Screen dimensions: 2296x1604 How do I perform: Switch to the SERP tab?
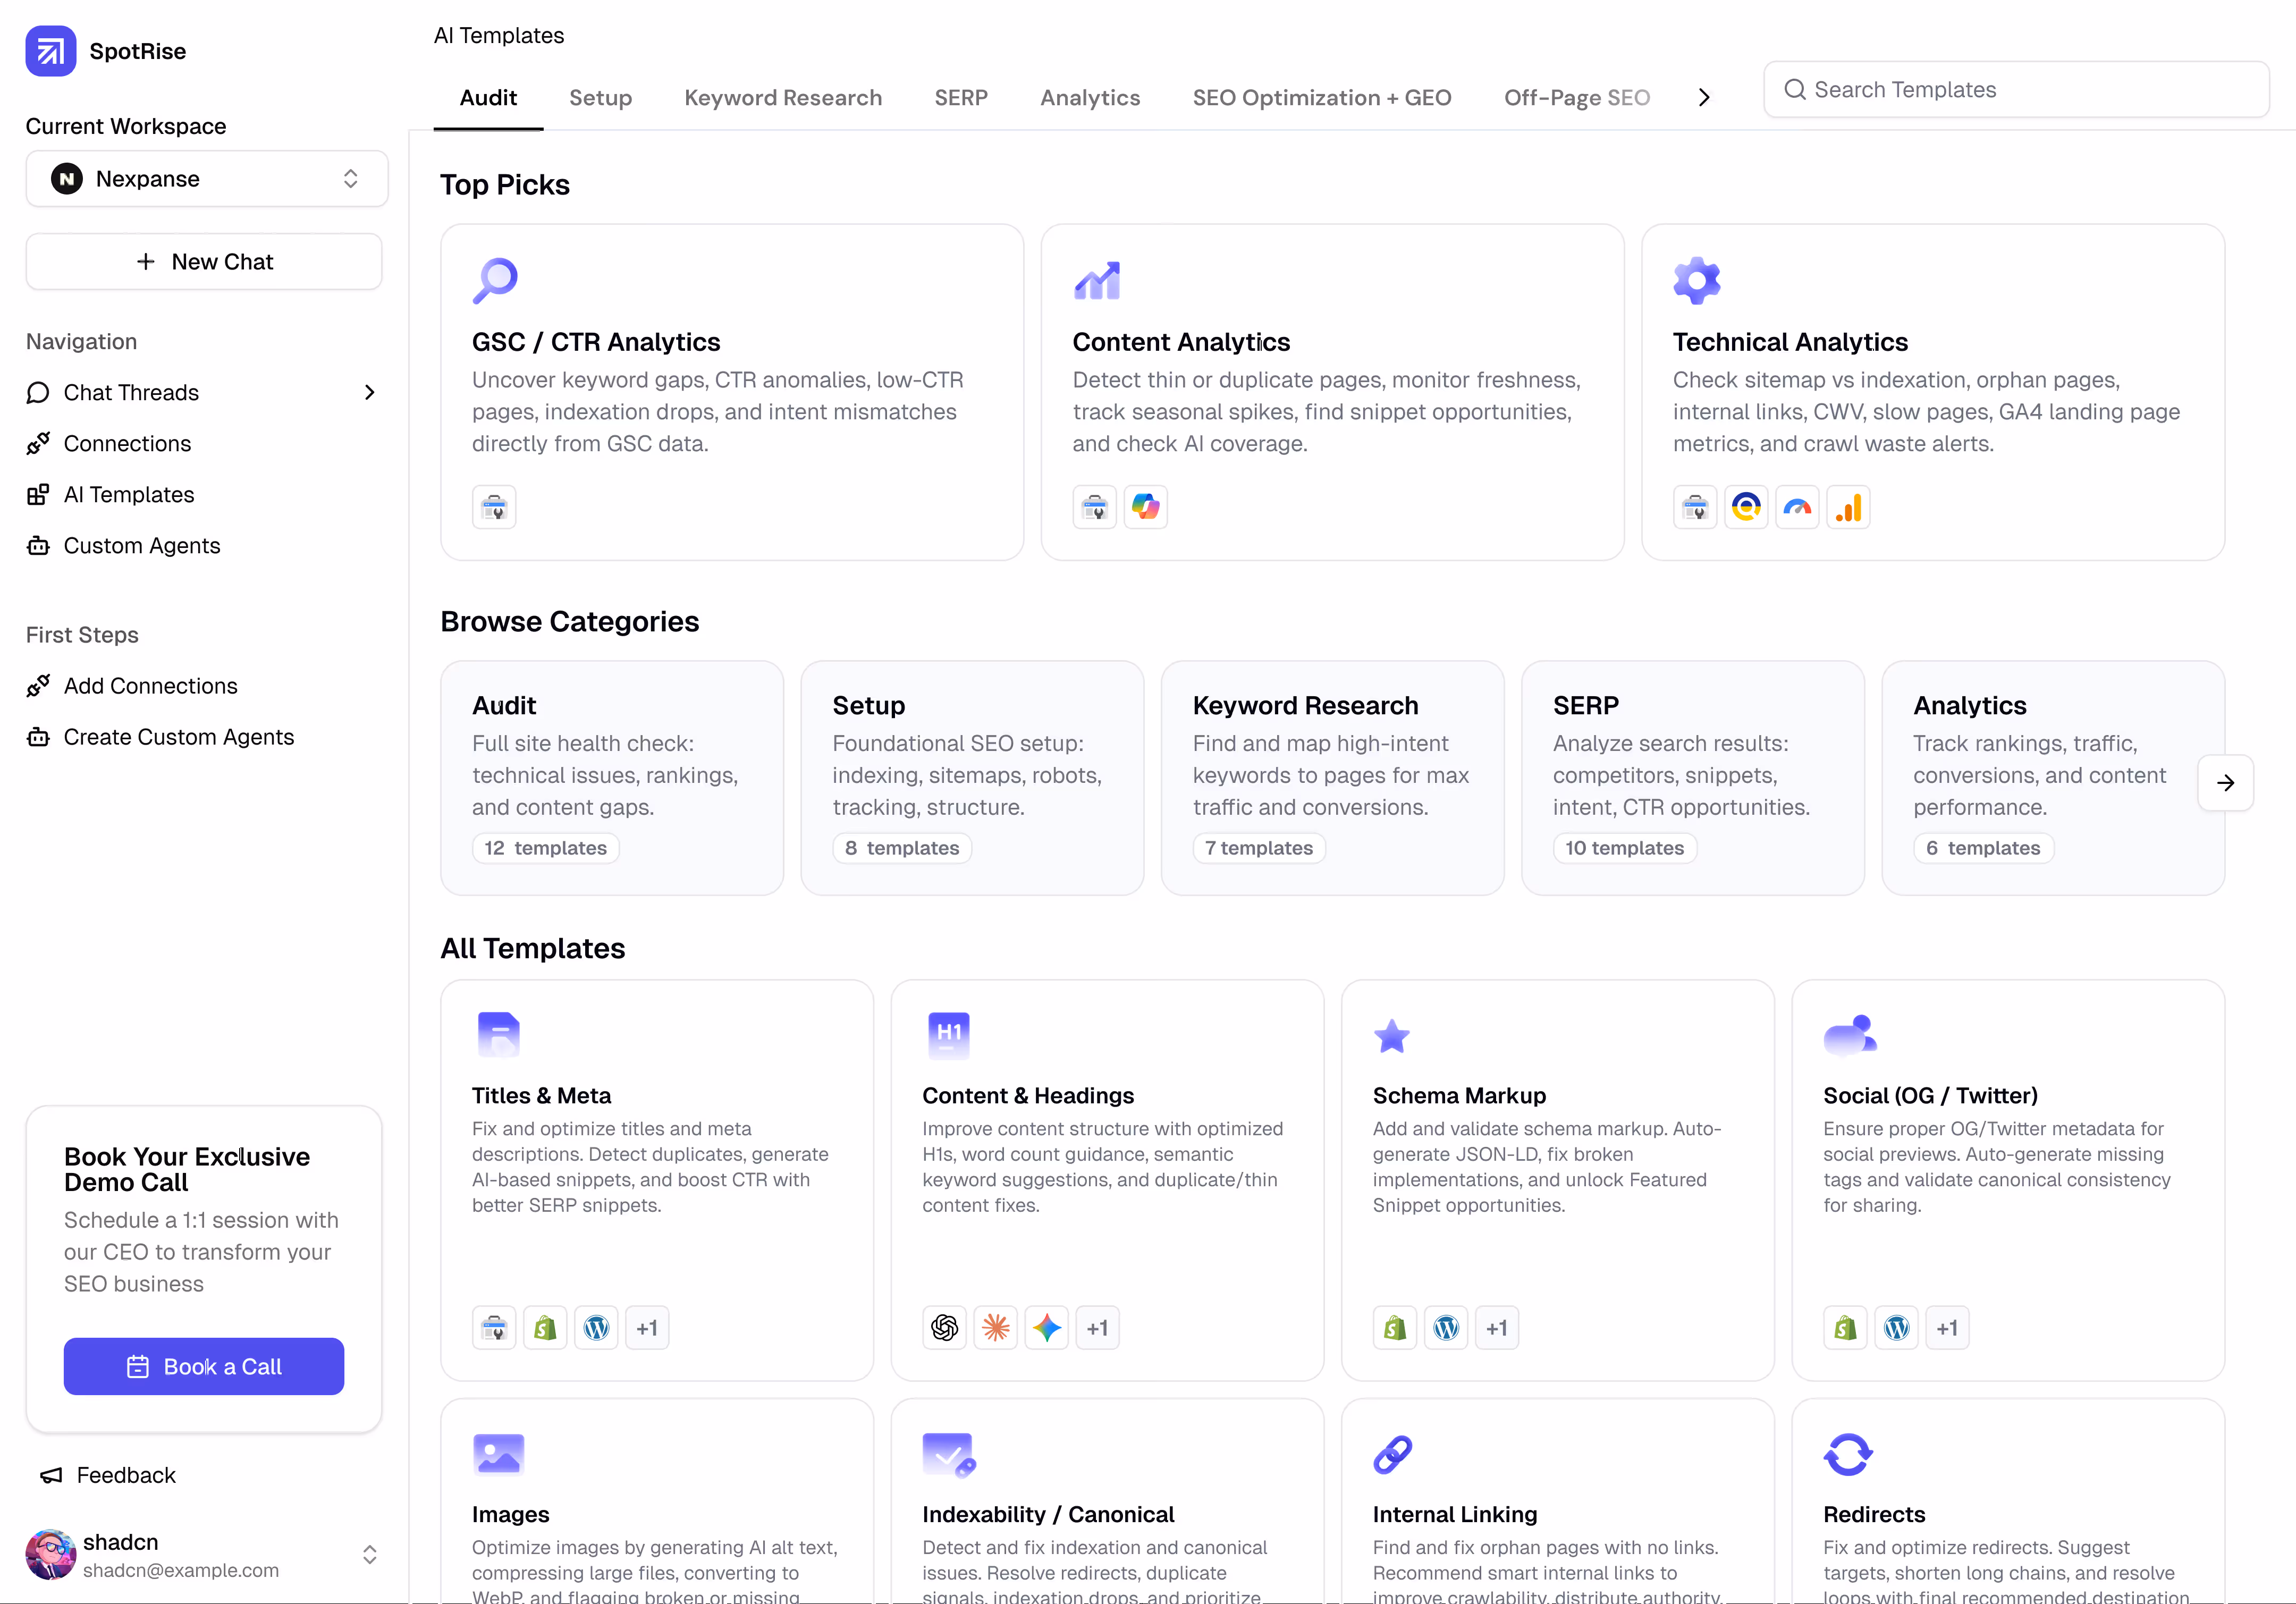pyautogui.click(x=960, y=98)
